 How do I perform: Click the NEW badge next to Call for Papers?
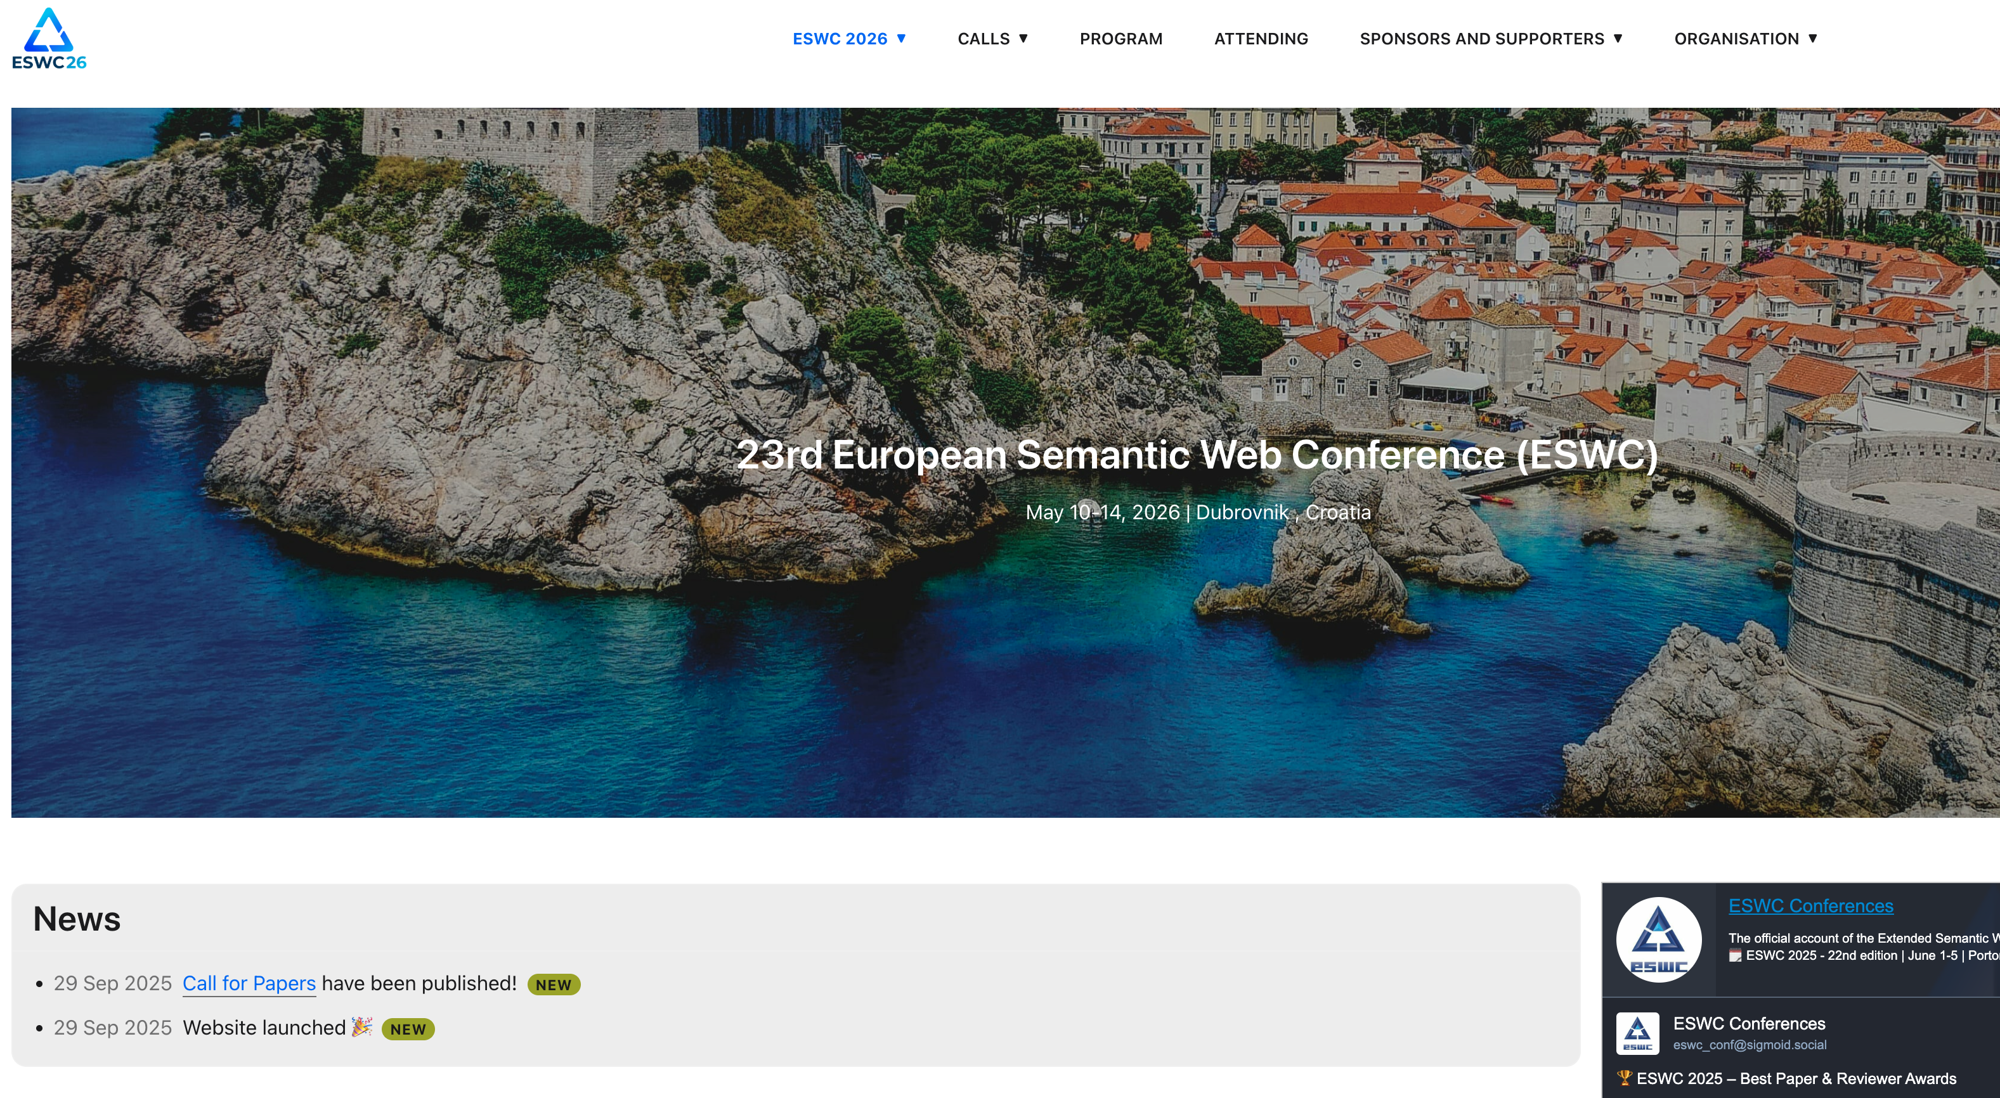click(553, 984)
